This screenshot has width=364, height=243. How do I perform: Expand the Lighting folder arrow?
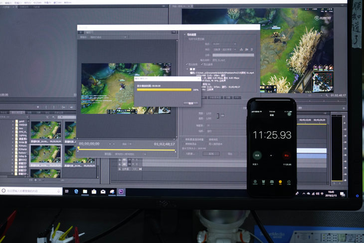point(13,135)
